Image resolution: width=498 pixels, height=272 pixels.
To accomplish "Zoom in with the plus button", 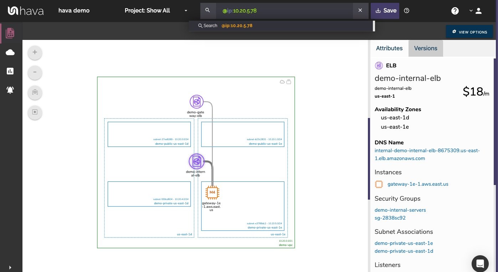I will (35, 52).
